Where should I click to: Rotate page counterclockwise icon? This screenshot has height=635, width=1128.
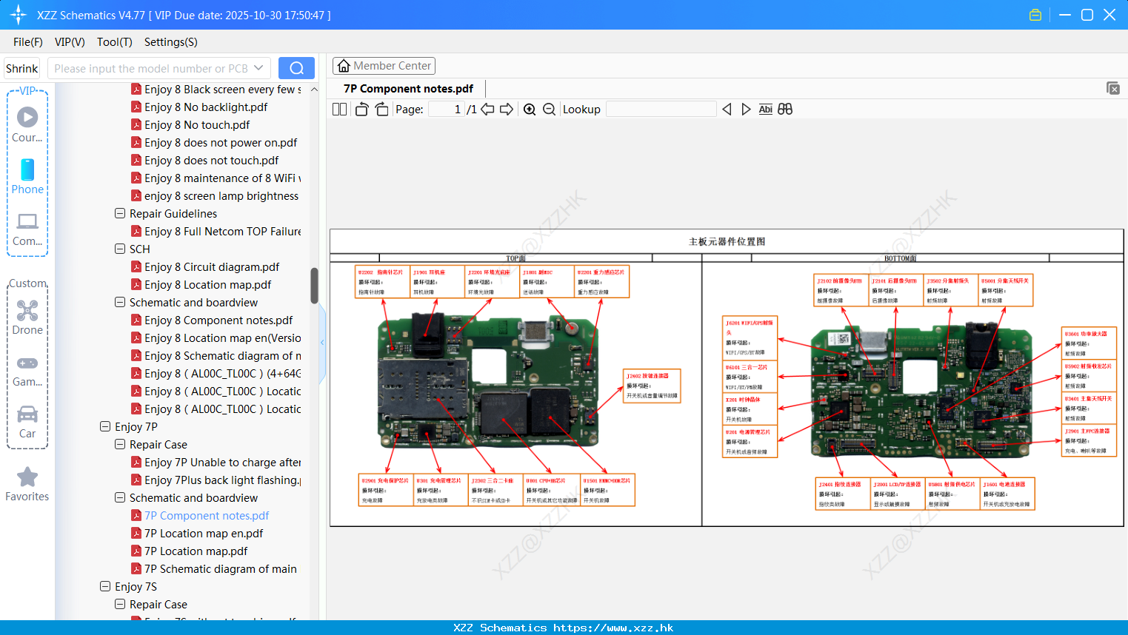click(x=361, y=110)
